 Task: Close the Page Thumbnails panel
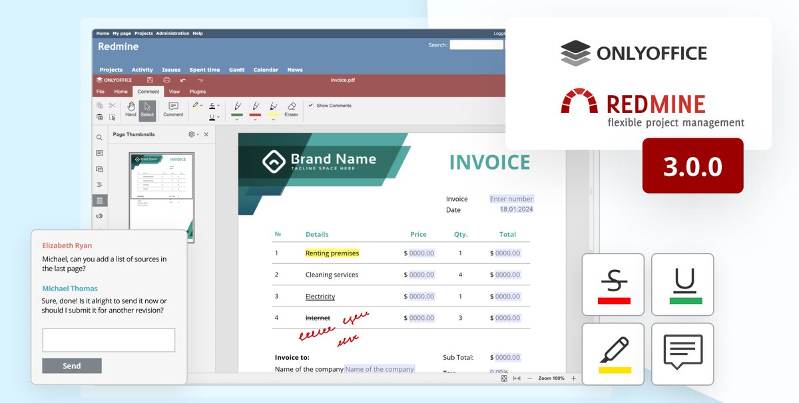(206, 134)
